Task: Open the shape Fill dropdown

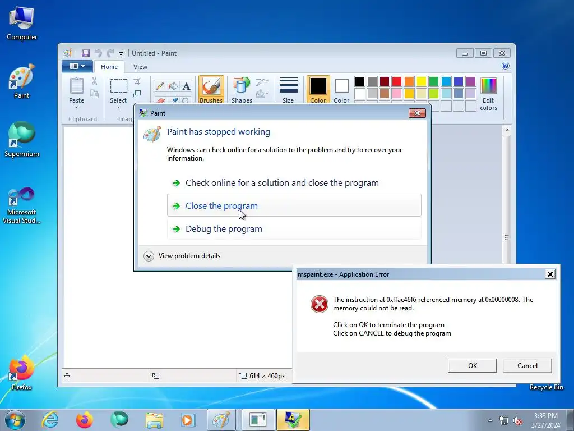Action: point(262,94)
